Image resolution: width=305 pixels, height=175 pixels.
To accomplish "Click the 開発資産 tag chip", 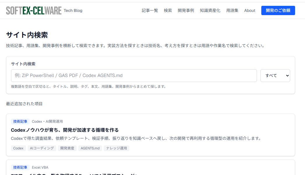I will click(x=67, y=148).
